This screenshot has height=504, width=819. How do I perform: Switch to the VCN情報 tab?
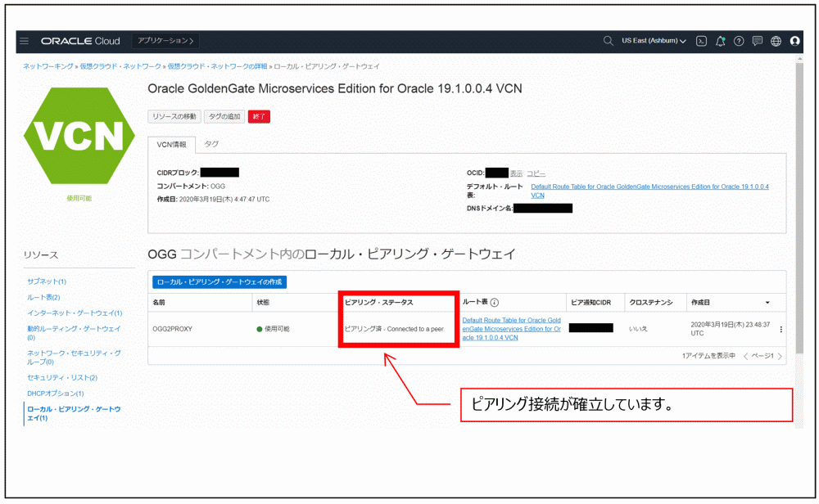[172, 145]
